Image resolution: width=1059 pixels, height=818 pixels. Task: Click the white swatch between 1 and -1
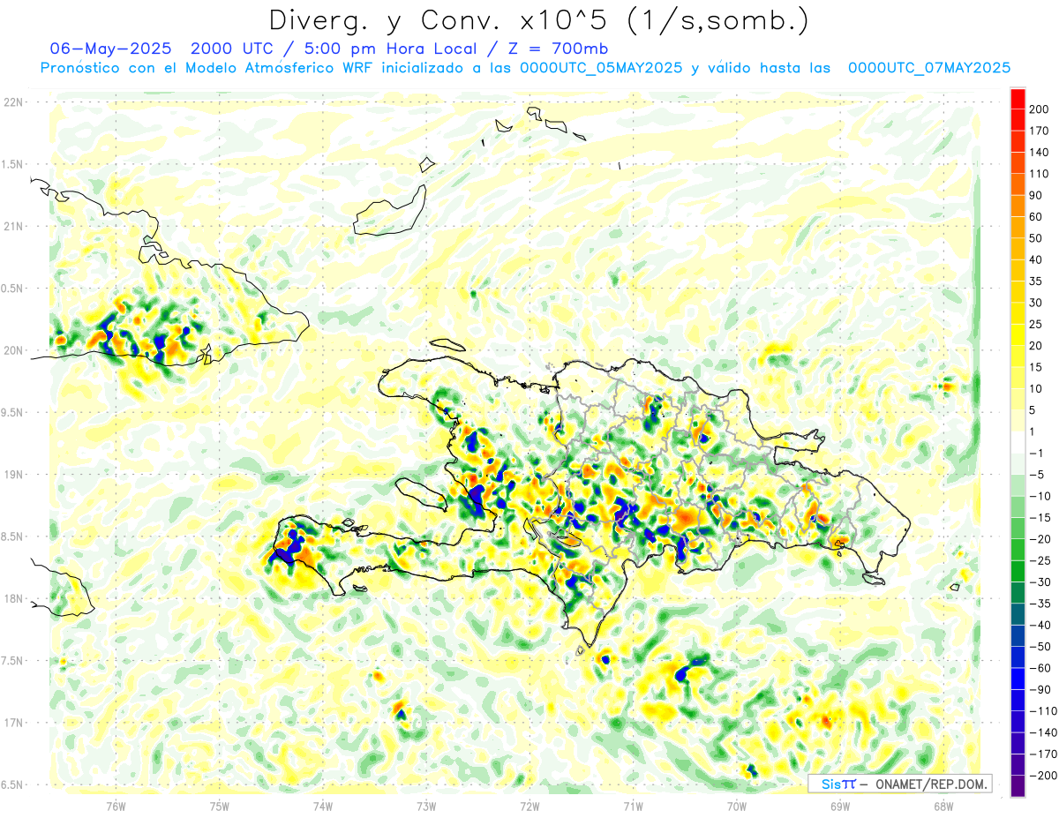[1018, 442]
